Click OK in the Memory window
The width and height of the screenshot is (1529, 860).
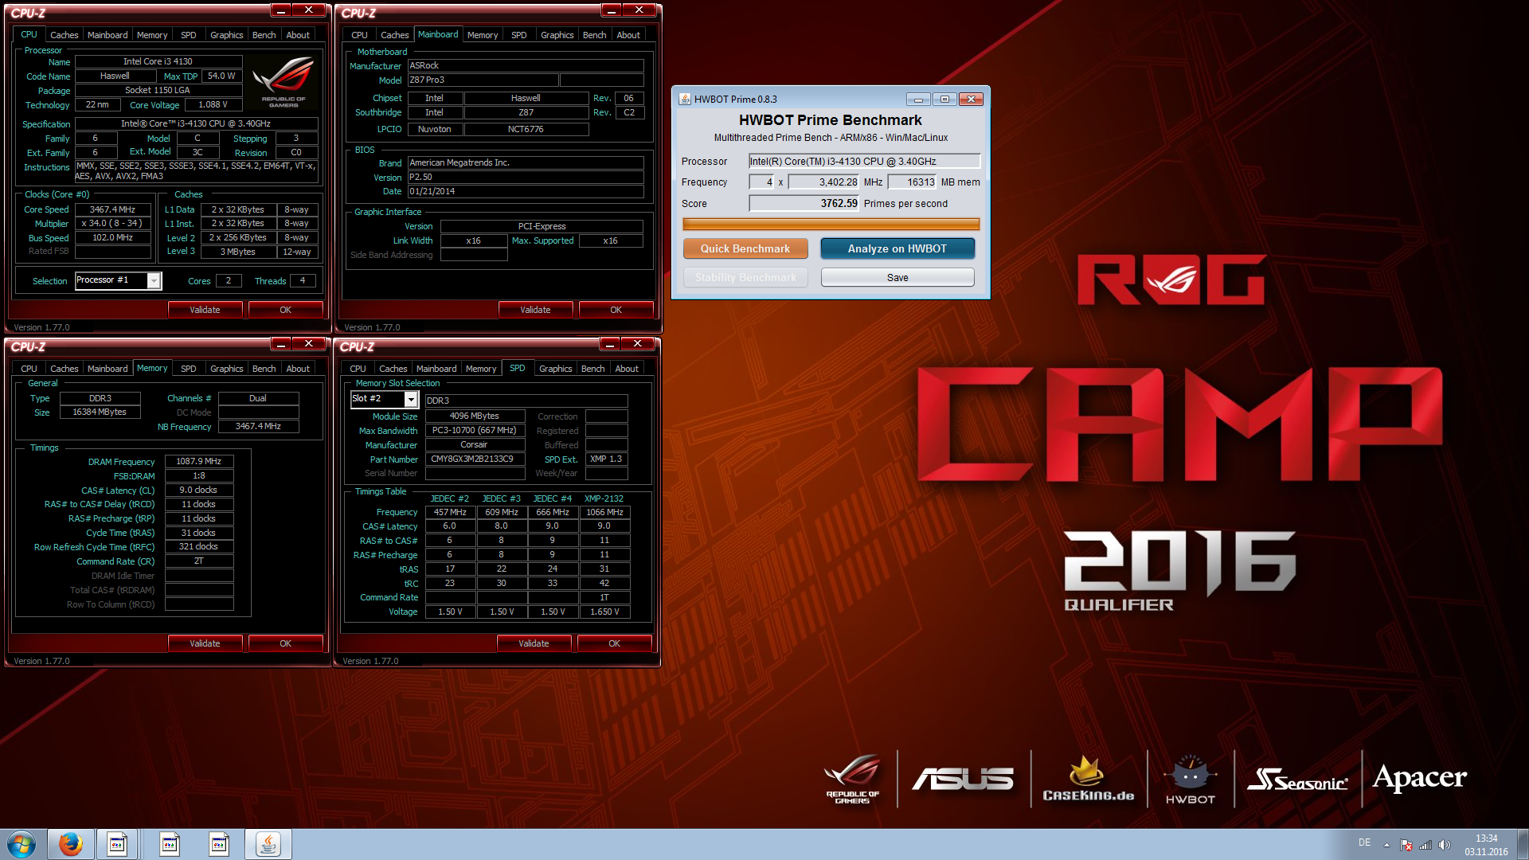click(x=286, y=643)
